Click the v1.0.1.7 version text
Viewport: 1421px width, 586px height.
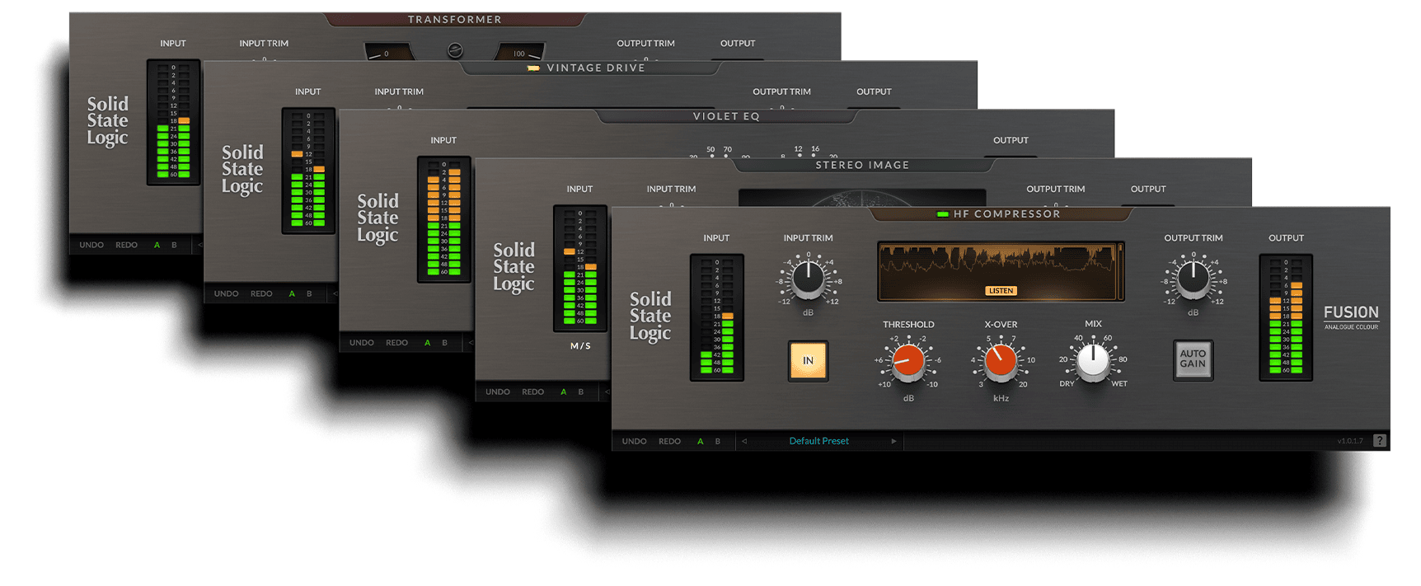1350,441
